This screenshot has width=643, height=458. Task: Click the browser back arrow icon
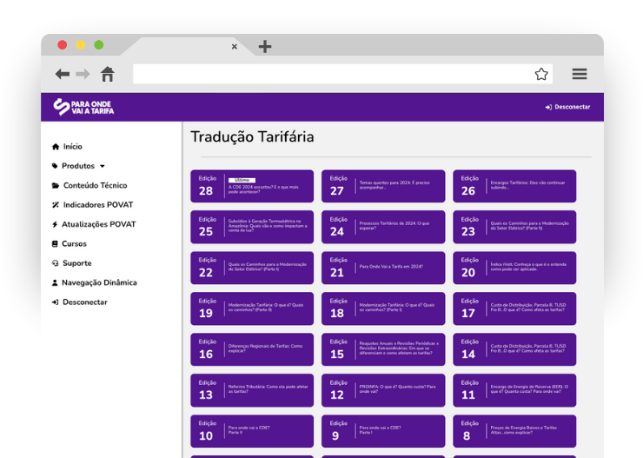[x=63, y=74]
